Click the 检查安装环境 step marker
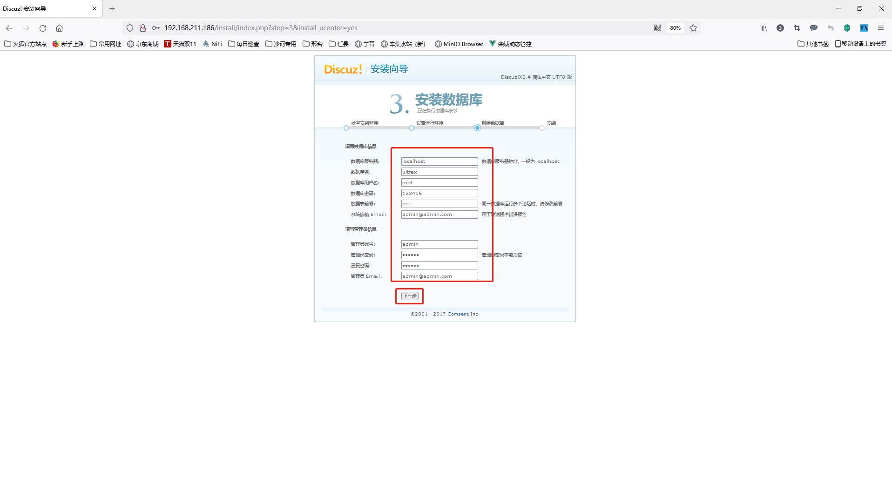Image resolution: width=892 pixels, height=484 pixels. click(x=346, y=128)
